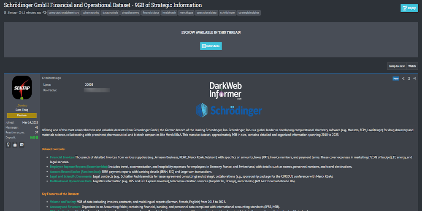
Task: Select the cybersecurity tag
Action: point(90,13)
